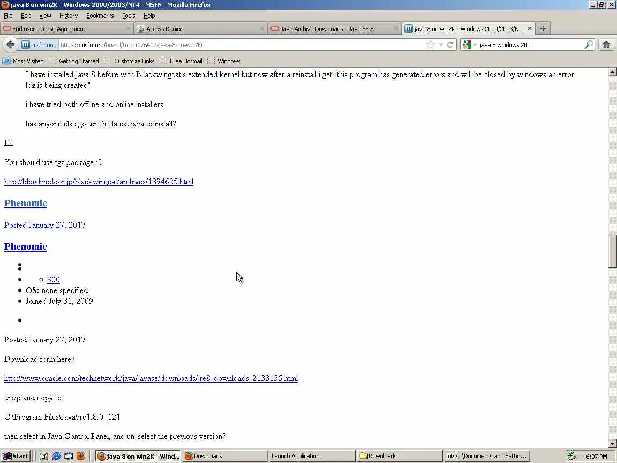Viewport: 617px width, 463px height.
Task: Launch Firefox from quick launch
Action: (x=81, y=456)
